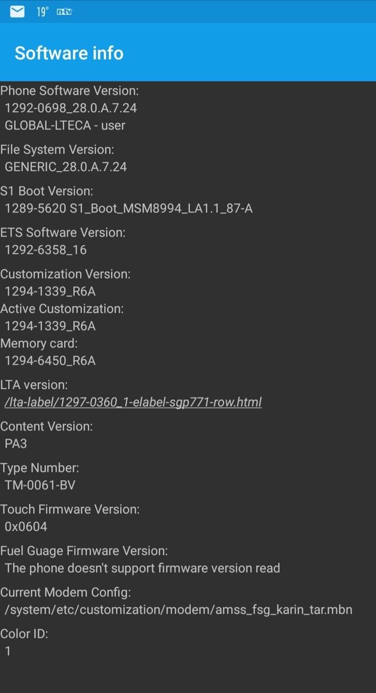Open the LTA label elabel-sgp771-row.html link

click(133, 402)
